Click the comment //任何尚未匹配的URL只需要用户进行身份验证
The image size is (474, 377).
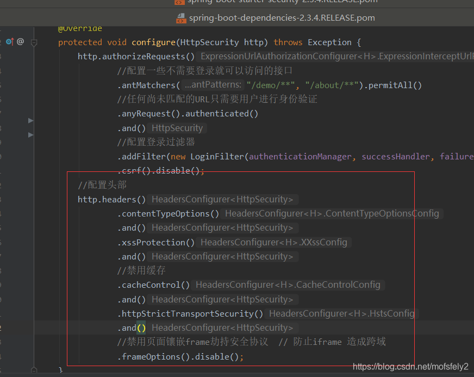click(x=217, y=100)
